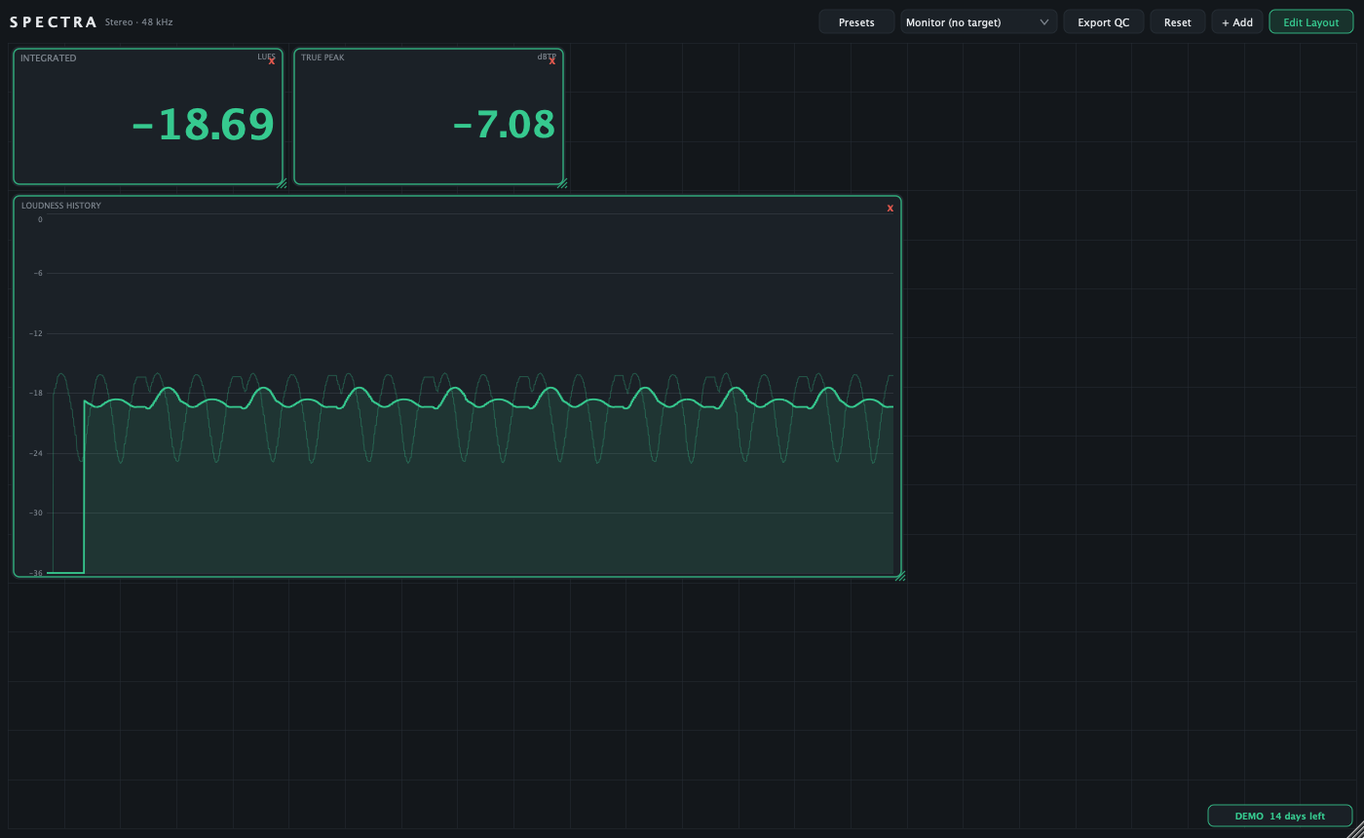This screenshot has height=838, width=1364.
Task: Remove the Integrated loudness widget via its red x
Action: (x=272, y=61)
